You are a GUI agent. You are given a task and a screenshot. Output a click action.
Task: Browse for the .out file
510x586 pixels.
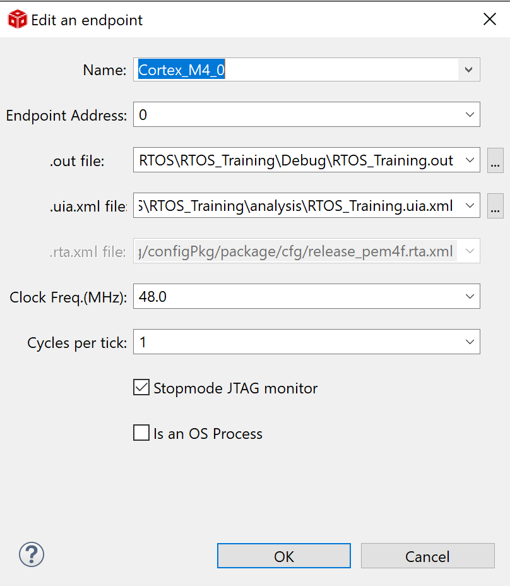click(x=495, y=161)
